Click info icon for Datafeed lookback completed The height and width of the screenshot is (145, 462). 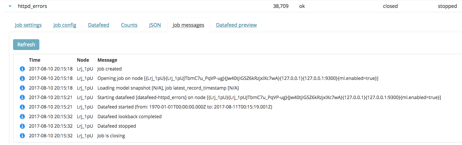click(22, 116)
